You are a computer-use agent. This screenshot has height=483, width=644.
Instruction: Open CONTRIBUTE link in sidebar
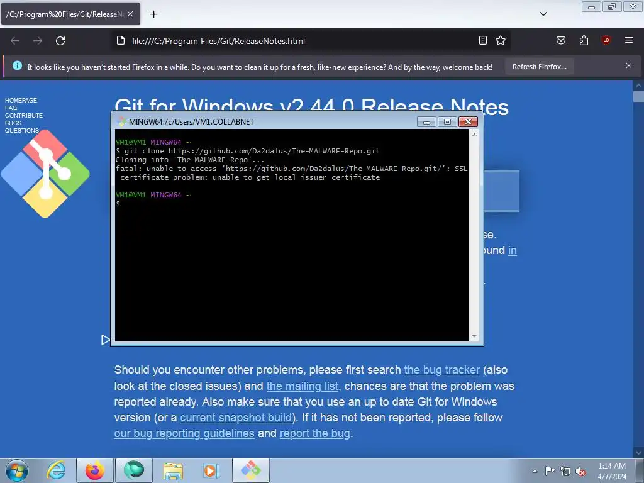point(24,116)
